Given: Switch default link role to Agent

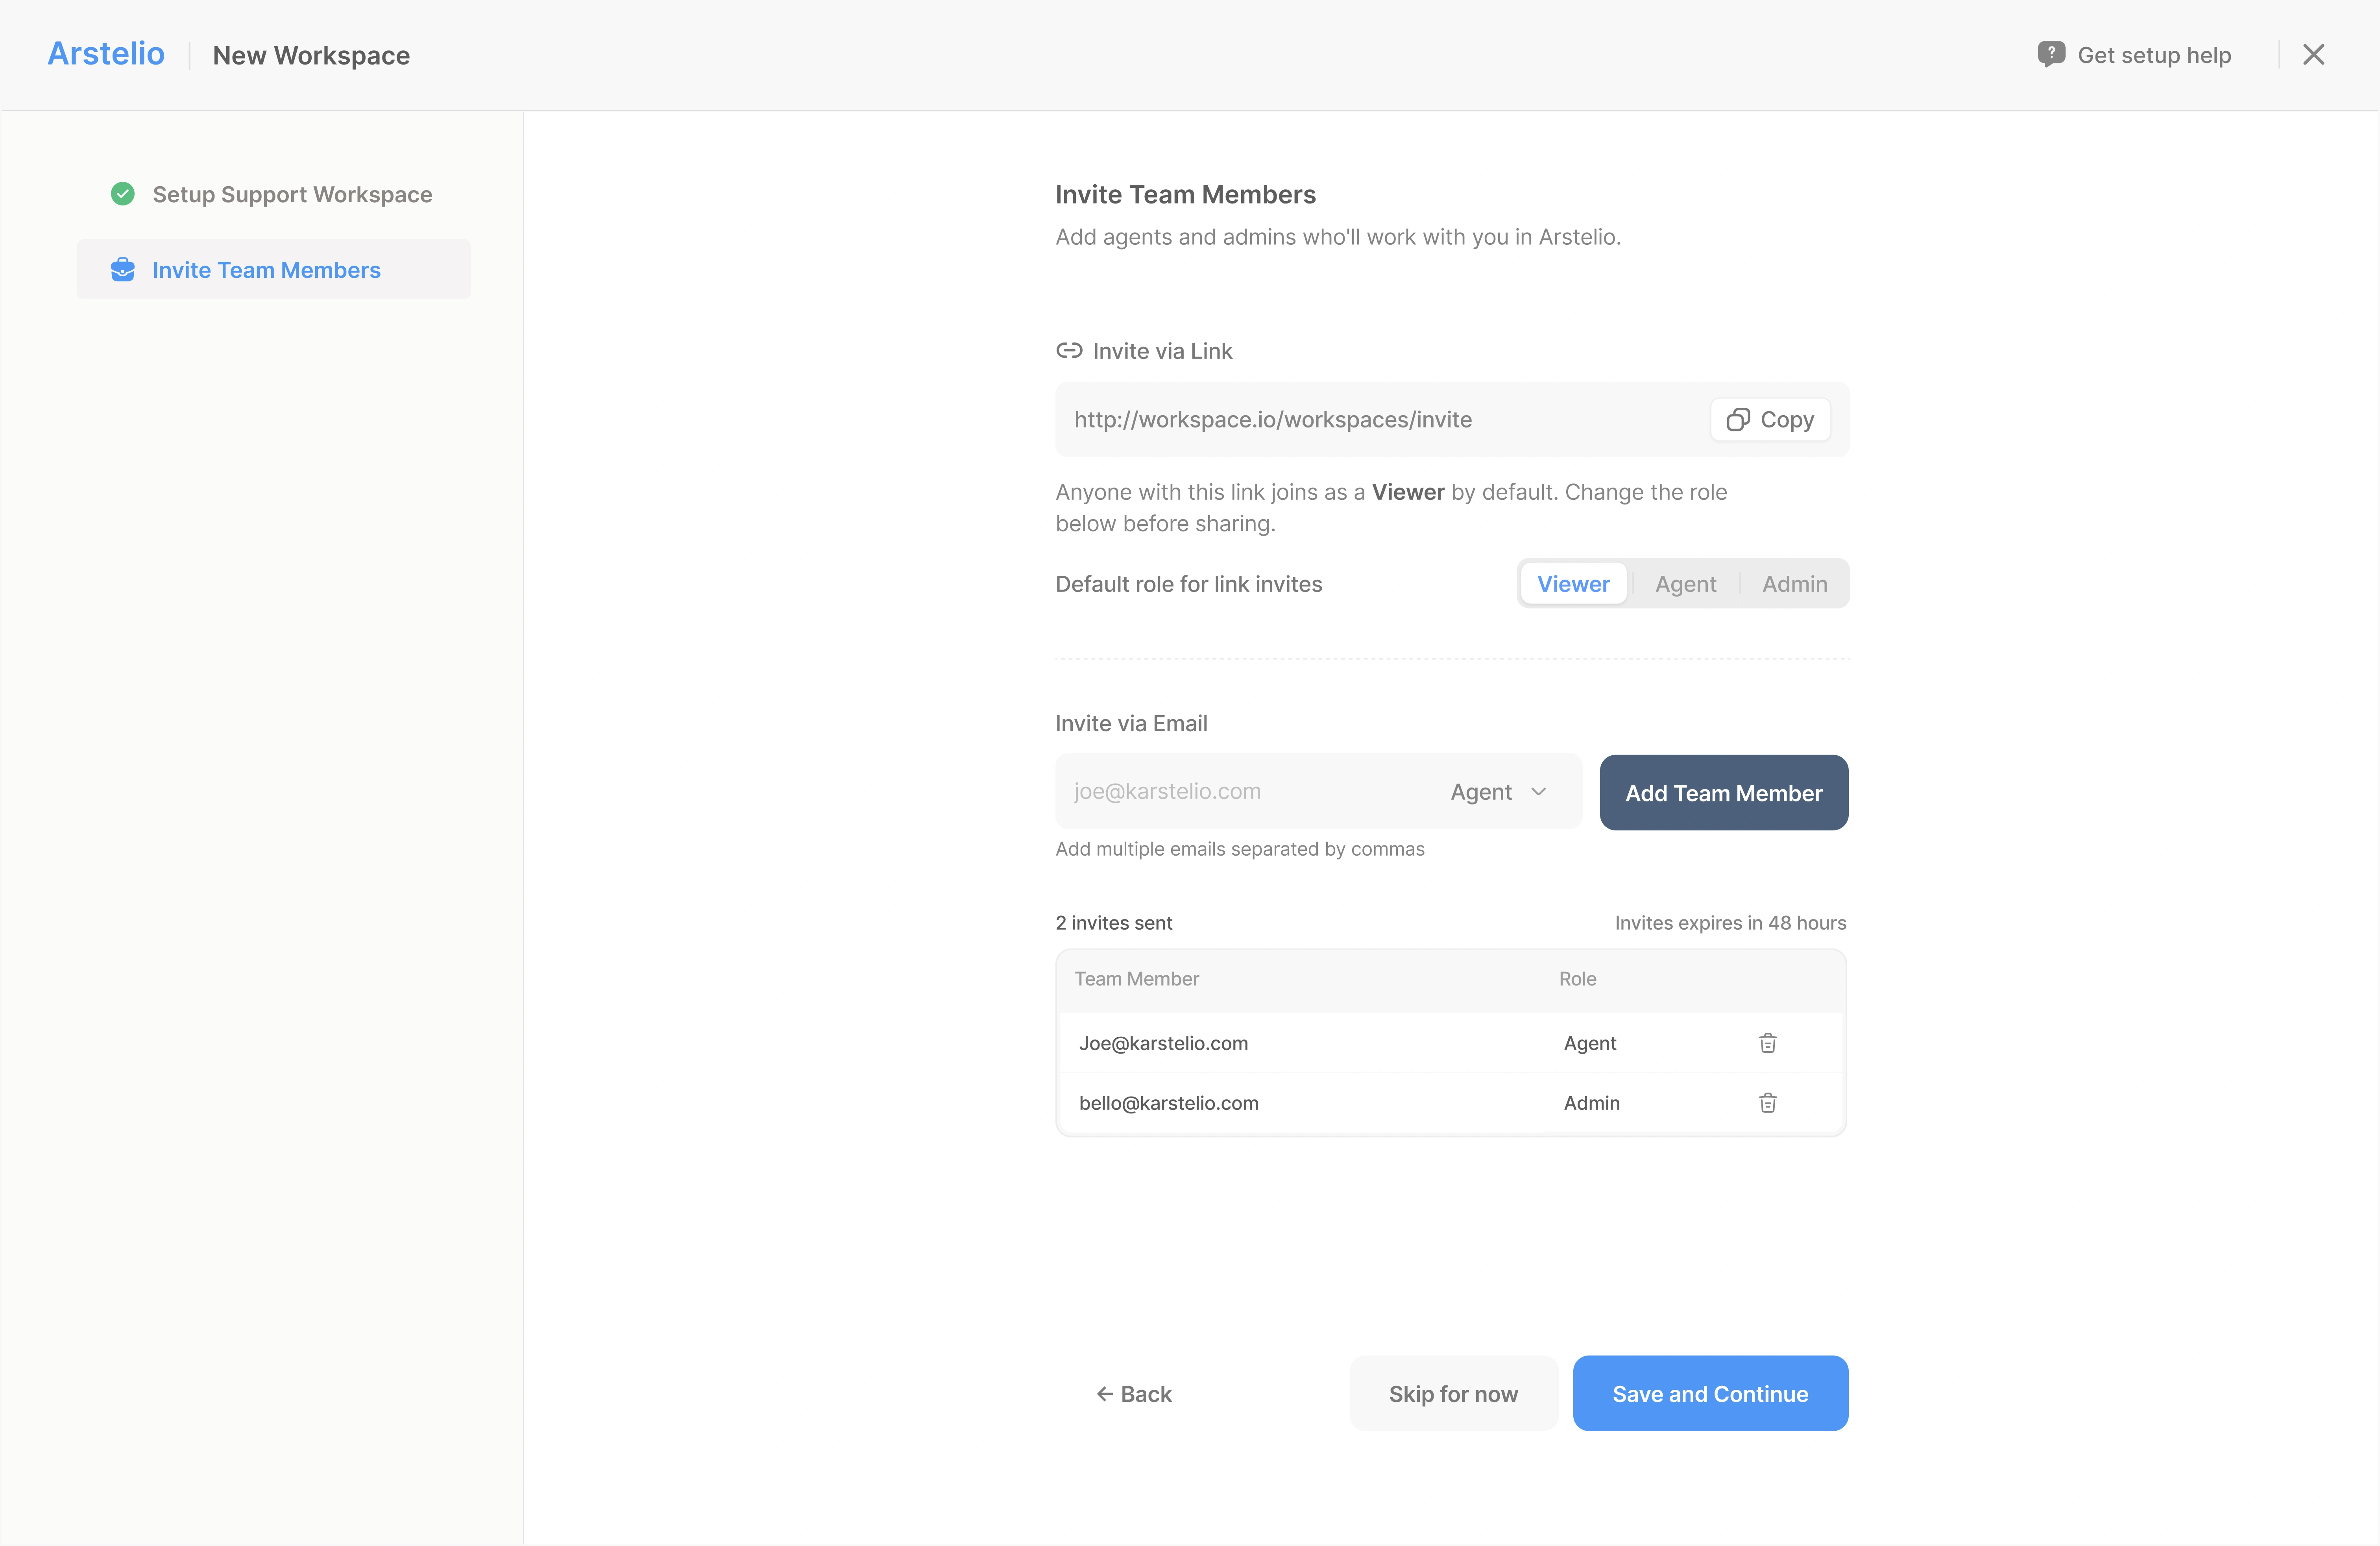Looking at the screenshot, I should [x=1685, y=584].
